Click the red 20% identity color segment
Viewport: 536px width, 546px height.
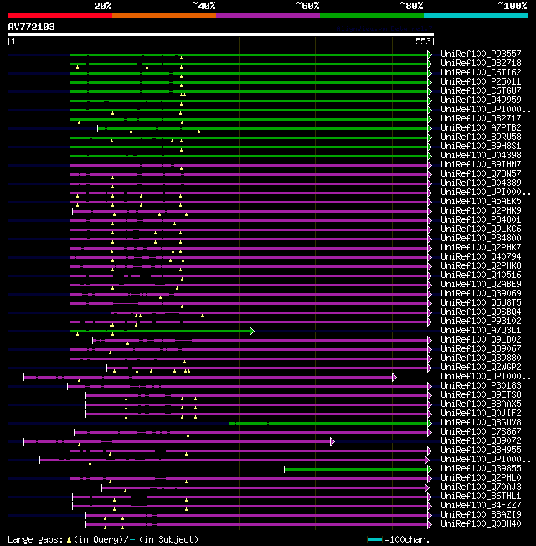click(60, 15)
